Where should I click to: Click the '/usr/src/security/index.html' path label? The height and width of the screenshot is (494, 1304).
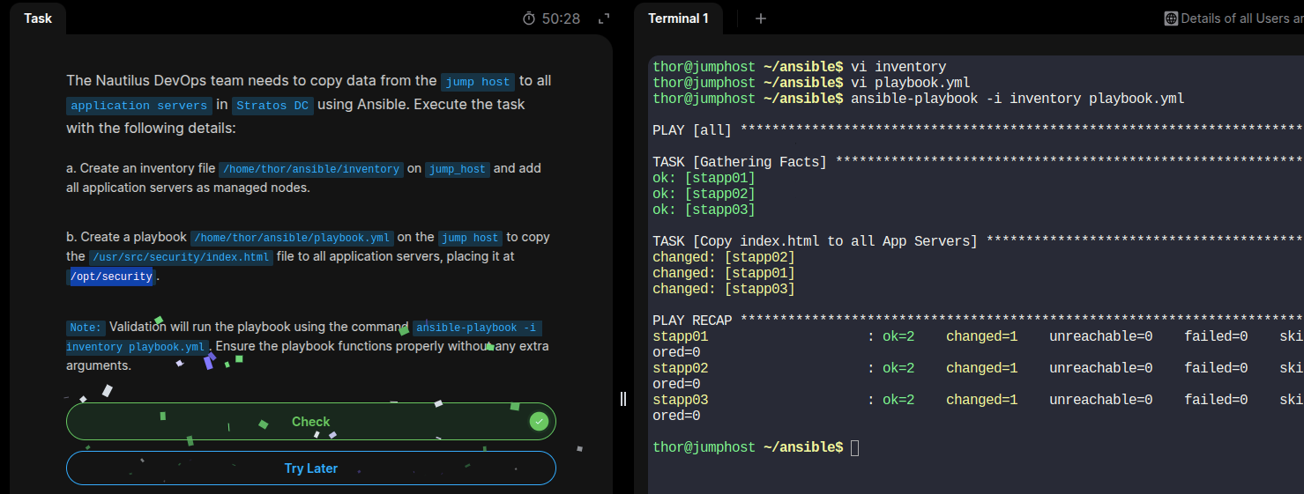pos(181,257)
